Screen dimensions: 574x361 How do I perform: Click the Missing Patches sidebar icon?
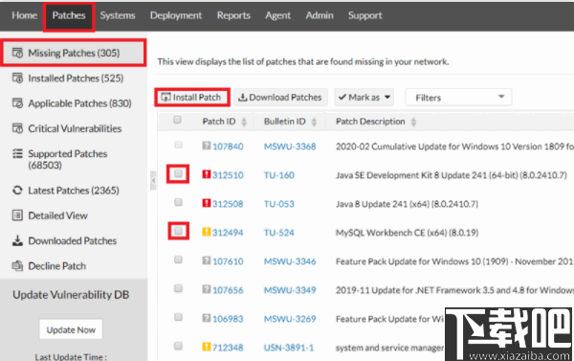[x=17, y=53]
